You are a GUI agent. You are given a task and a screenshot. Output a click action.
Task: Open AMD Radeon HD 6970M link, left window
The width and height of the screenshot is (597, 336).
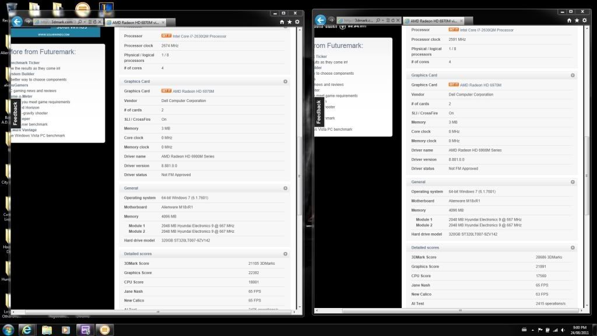coord(194,92)
